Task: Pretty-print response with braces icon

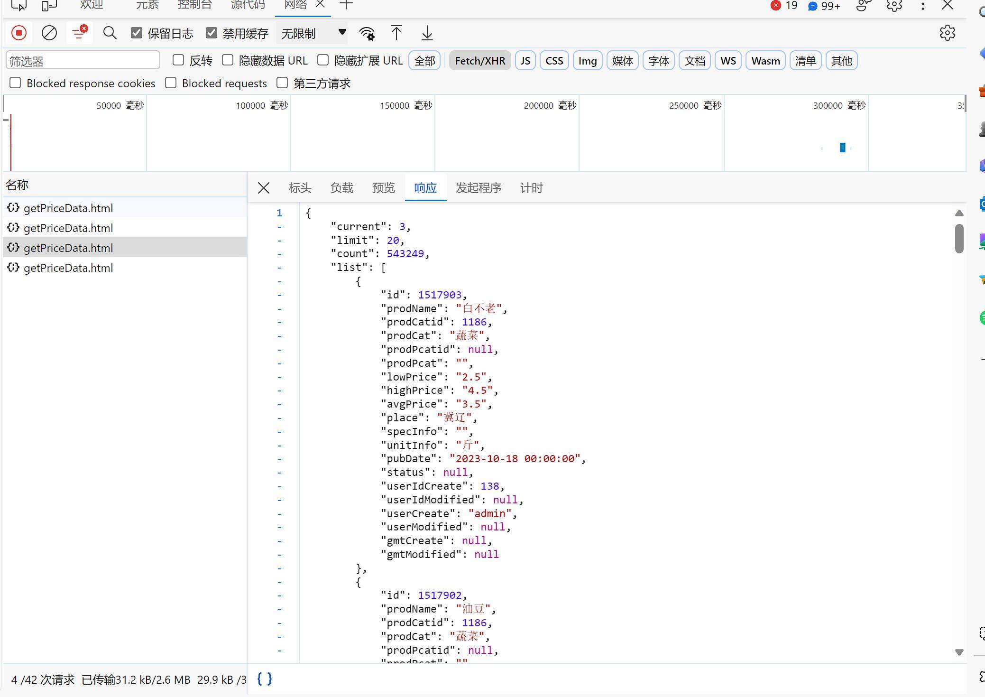Action: 264,679
